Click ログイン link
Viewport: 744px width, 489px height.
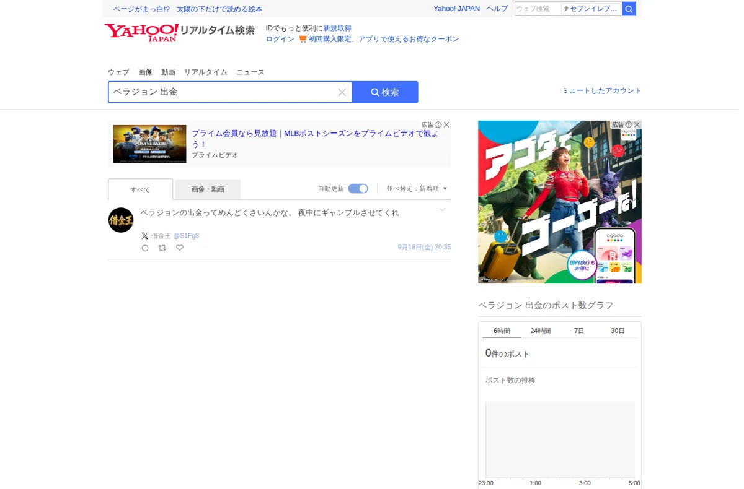click(280, 39)
